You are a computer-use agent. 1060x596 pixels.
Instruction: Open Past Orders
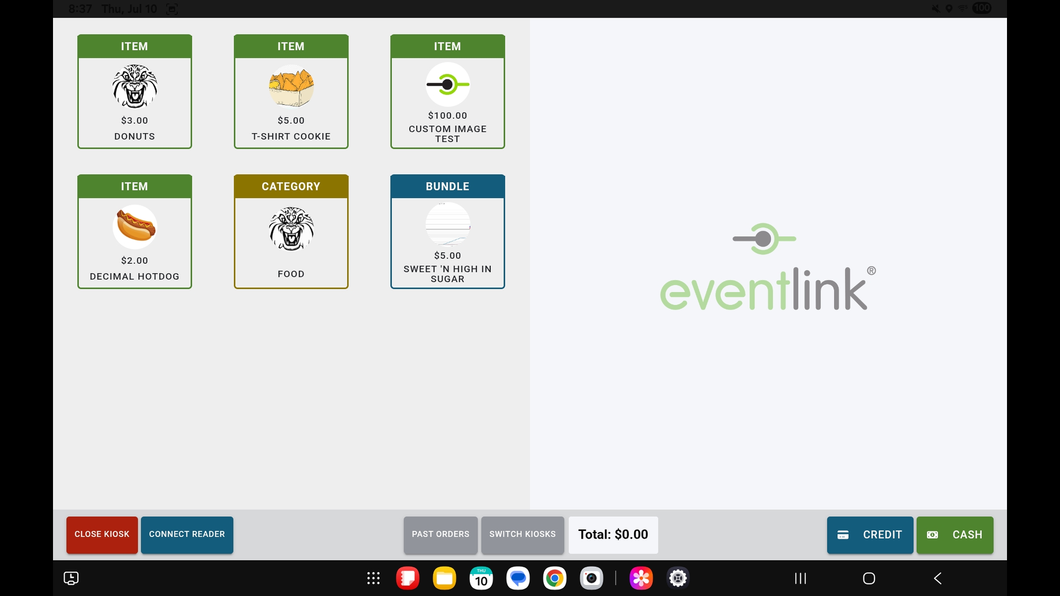point(440,534)
